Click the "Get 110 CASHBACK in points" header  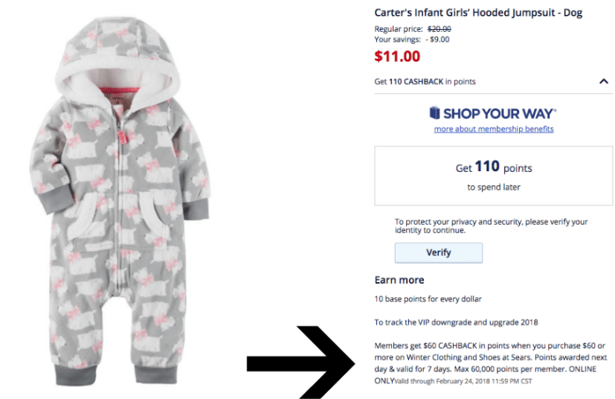tap(425, 81)
